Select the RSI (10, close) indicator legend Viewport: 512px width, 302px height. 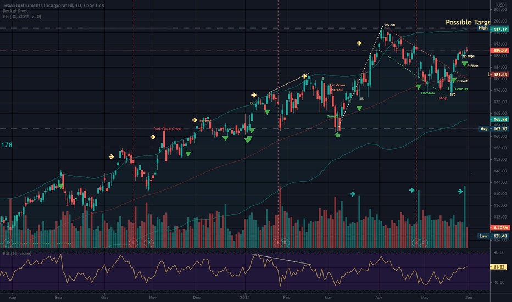[17, 253]
